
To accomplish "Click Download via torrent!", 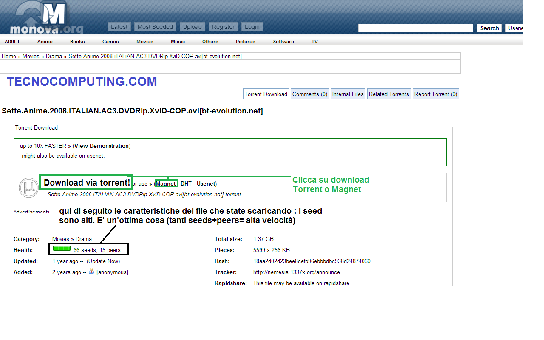I will (87, 183).
